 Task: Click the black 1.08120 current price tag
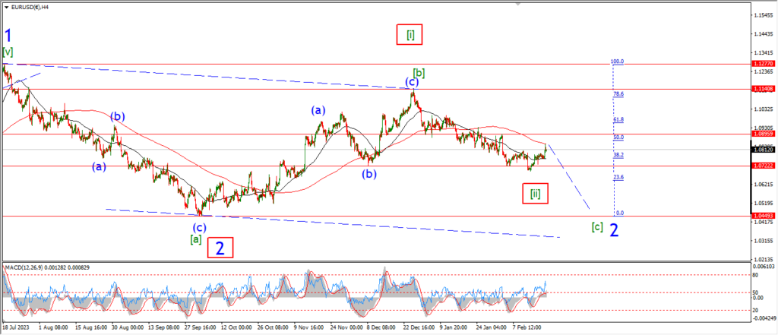pyautogui.click(x=763, y=150)
